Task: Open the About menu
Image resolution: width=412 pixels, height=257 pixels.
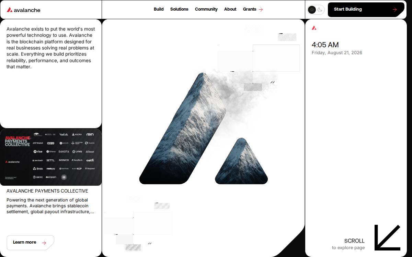Action: 230,9
